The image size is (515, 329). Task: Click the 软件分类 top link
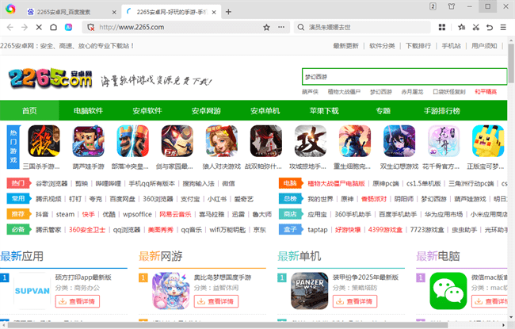[383, 46]
